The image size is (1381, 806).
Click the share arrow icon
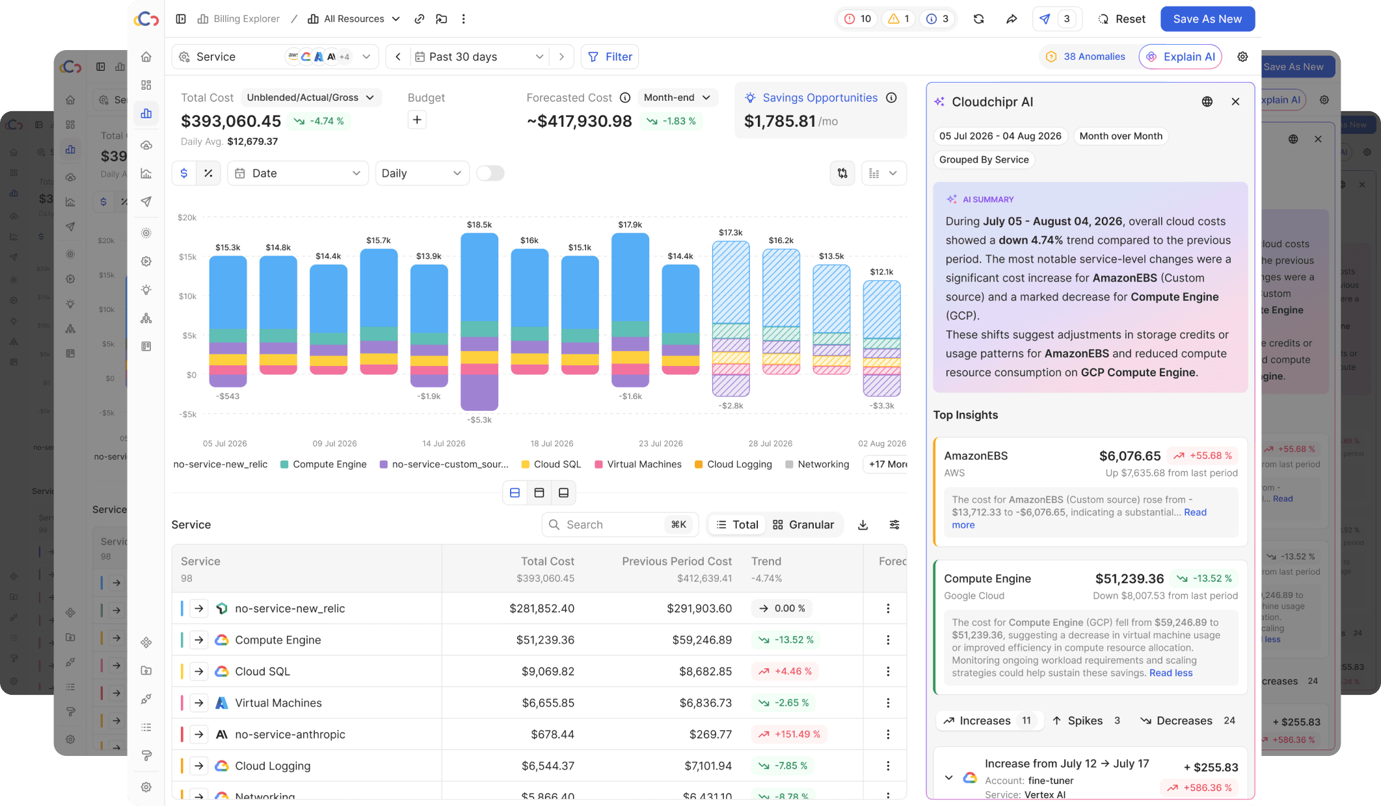(x=1012, y=19)
